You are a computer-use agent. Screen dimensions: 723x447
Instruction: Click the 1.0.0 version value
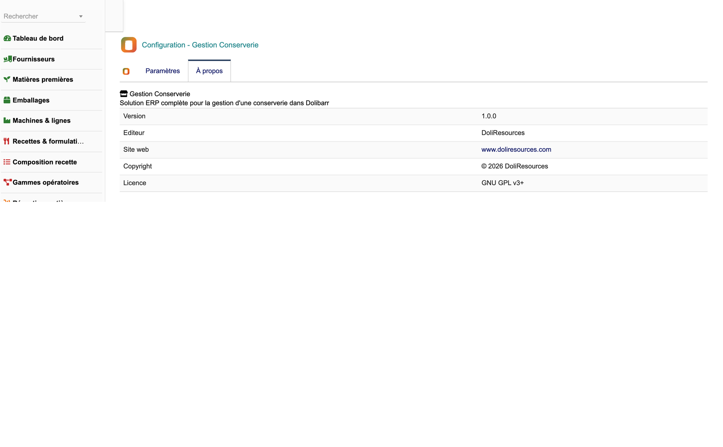point(489,116)
